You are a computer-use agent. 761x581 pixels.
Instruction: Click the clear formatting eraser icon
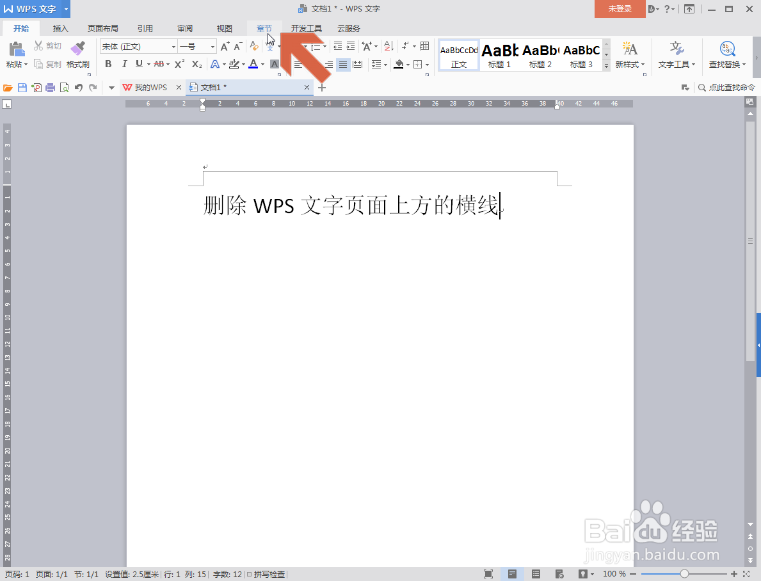click(254, 47)
